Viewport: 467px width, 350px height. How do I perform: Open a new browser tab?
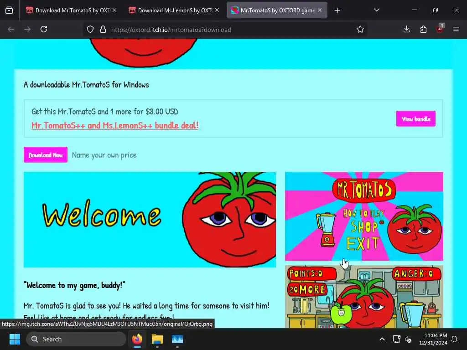337,10
